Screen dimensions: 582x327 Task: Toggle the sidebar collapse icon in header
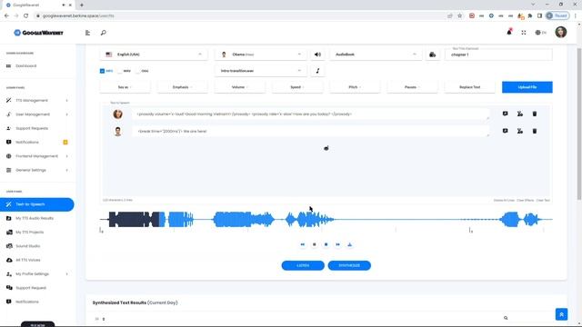87,33
